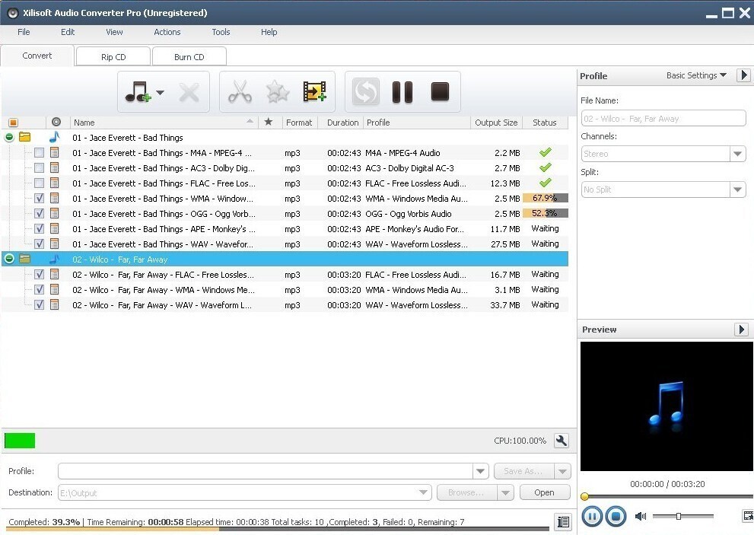Open the Destination path dropdown arrow
The width and height of the screenshot is (754, 535).
point(423,492)
